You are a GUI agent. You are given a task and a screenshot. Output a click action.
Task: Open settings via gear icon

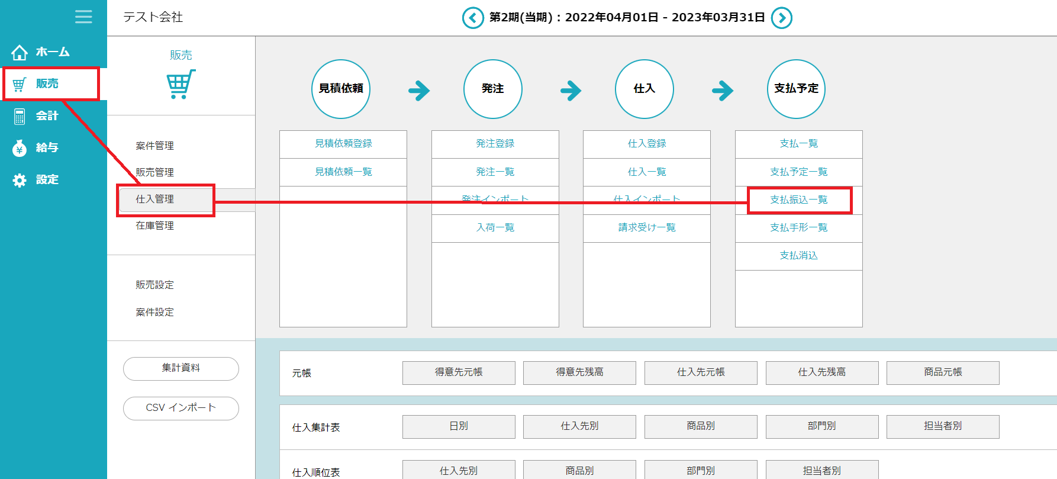20,180
